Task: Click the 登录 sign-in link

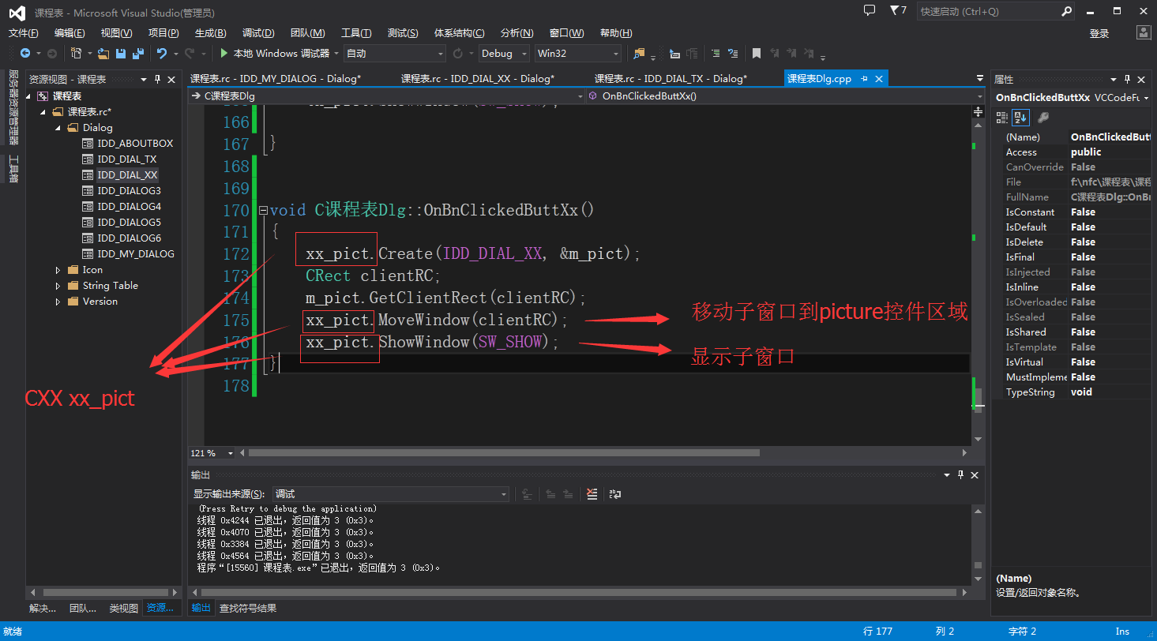Action: 1099,33
